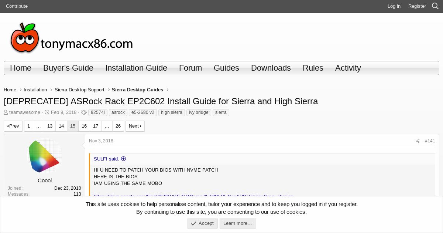The height and width of the screenshot is (233, 443).
Task: Accept the cookie notice
Action: point(202,223)
